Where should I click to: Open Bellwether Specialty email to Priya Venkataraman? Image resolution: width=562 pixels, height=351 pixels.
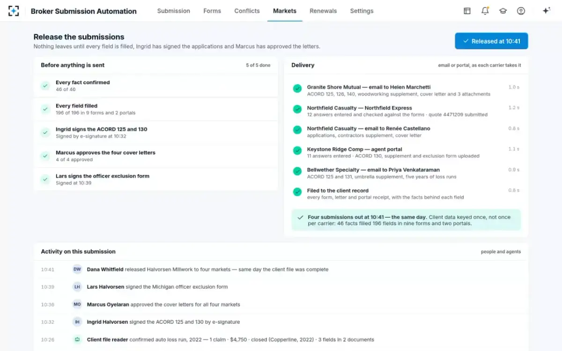(406, 173)
